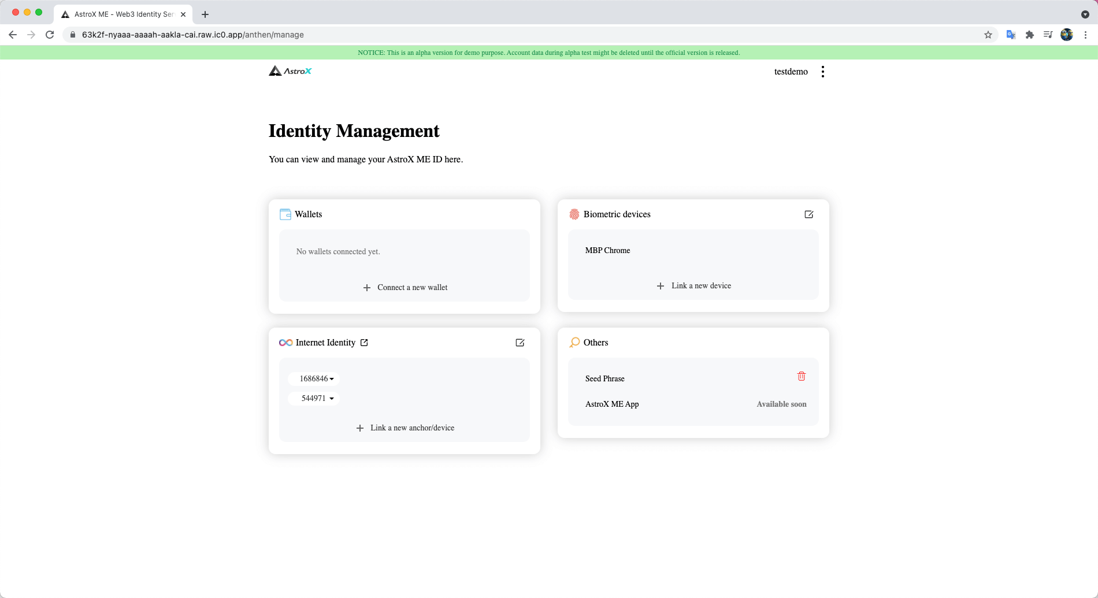Click the testdemo username

(x=791, y=72)
